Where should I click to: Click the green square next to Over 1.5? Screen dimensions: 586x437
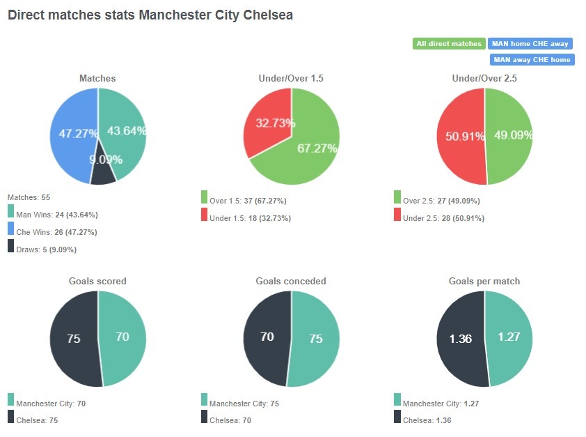coord(205,201)
